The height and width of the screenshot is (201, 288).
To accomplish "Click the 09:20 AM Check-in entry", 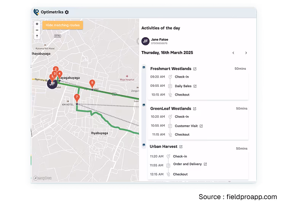I will point(170,77).
